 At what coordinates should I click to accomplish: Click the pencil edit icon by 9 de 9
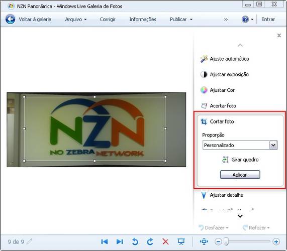(x=29, y=241)
